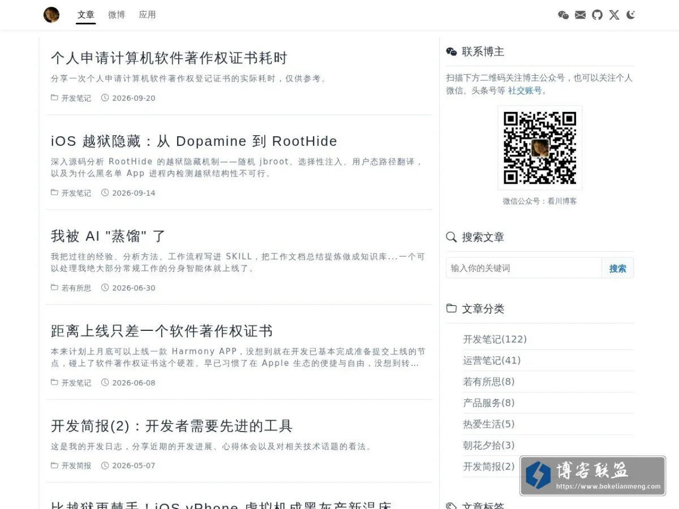Click the summary of 我被 AI "蒸馏" 了

click(238, 262)
